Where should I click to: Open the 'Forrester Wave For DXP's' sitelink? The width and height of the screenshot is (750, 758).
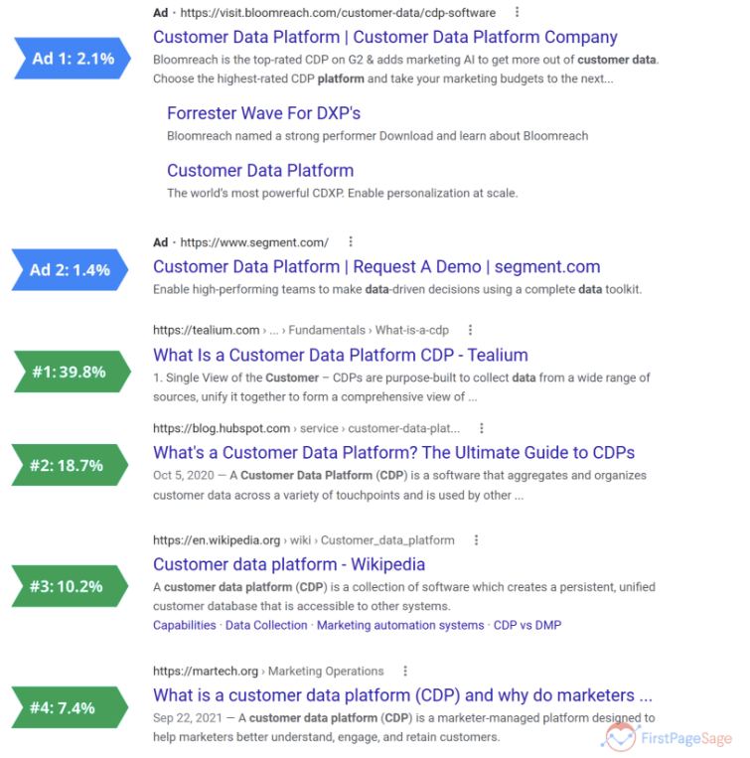coord(263,113)
